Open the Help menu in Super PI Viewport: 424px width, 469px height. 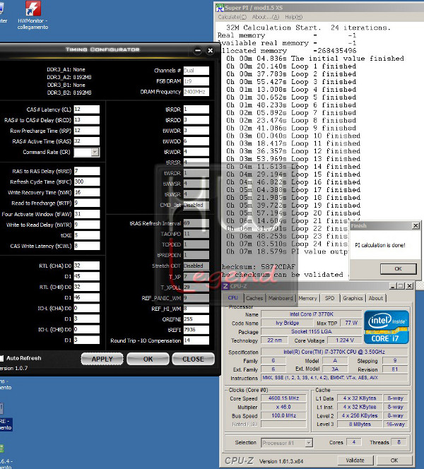click(293, 17)
